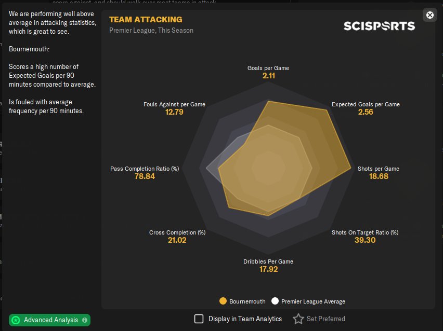443x331 pixels.
Task: Toggle the Premier League Average legend marker
Action: pos(275,301)
